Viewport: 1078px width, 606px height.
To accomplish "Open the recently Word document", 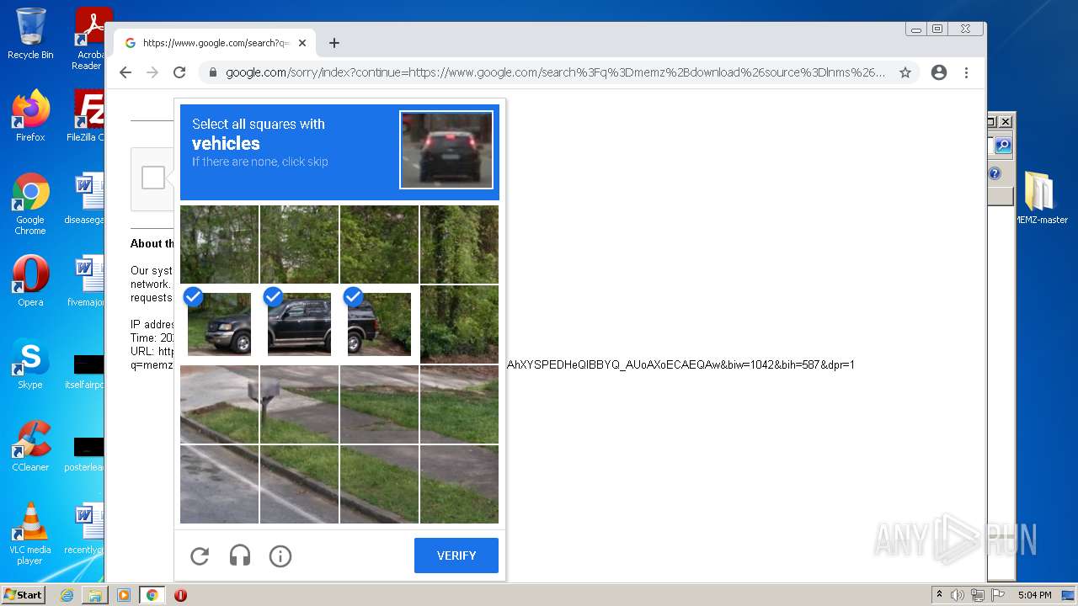I will coord(85,529).
